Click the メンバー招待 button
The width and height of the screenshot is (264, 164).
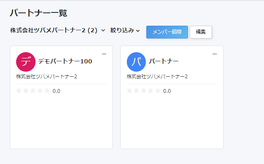coord(167,32)
